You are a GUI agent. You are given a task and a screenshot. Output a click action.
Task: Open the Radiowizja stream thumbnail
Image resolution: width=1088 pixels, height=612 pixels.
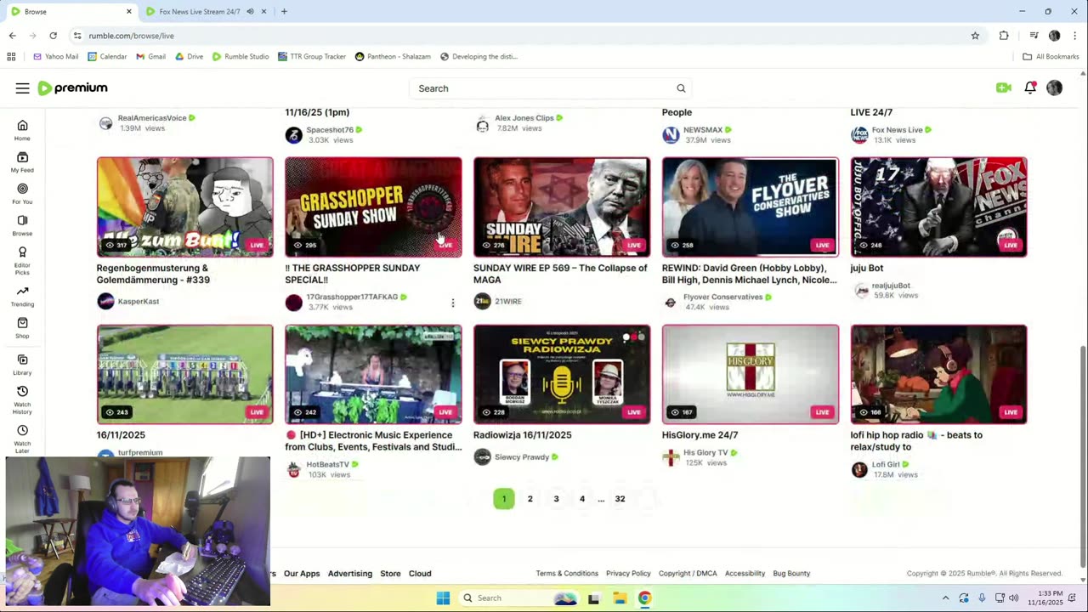(562, 374)
